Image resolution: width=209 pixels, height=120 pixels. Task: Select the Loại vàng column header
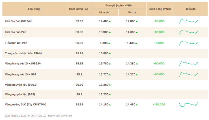[x=34, y=9]
